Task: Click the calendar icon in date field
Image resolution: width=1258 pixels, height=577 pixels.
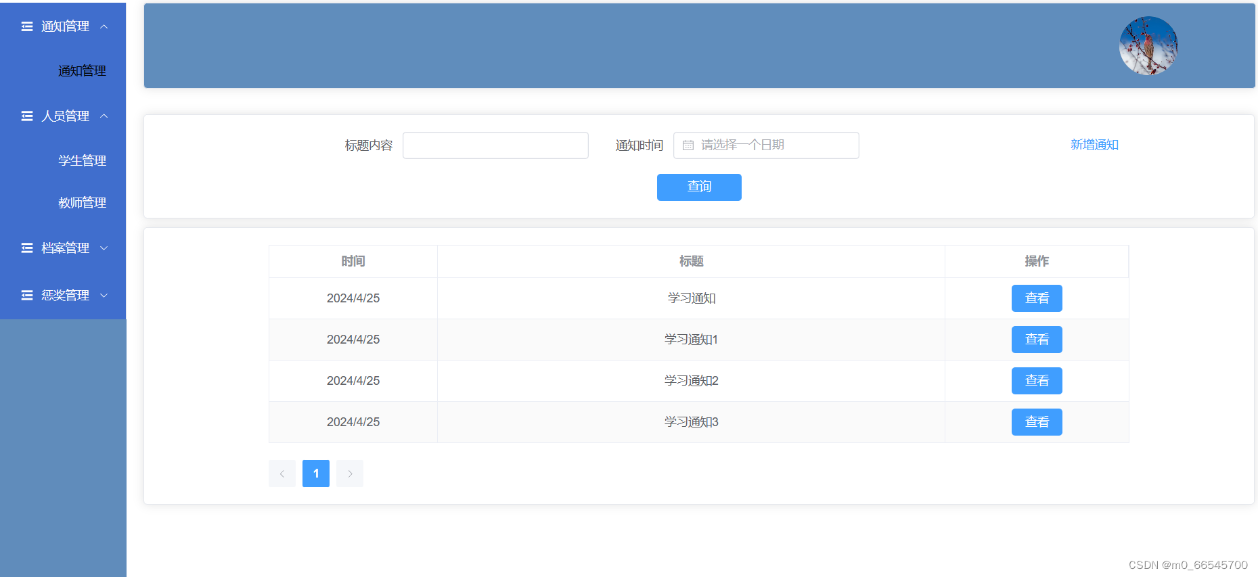Action: 688,145
